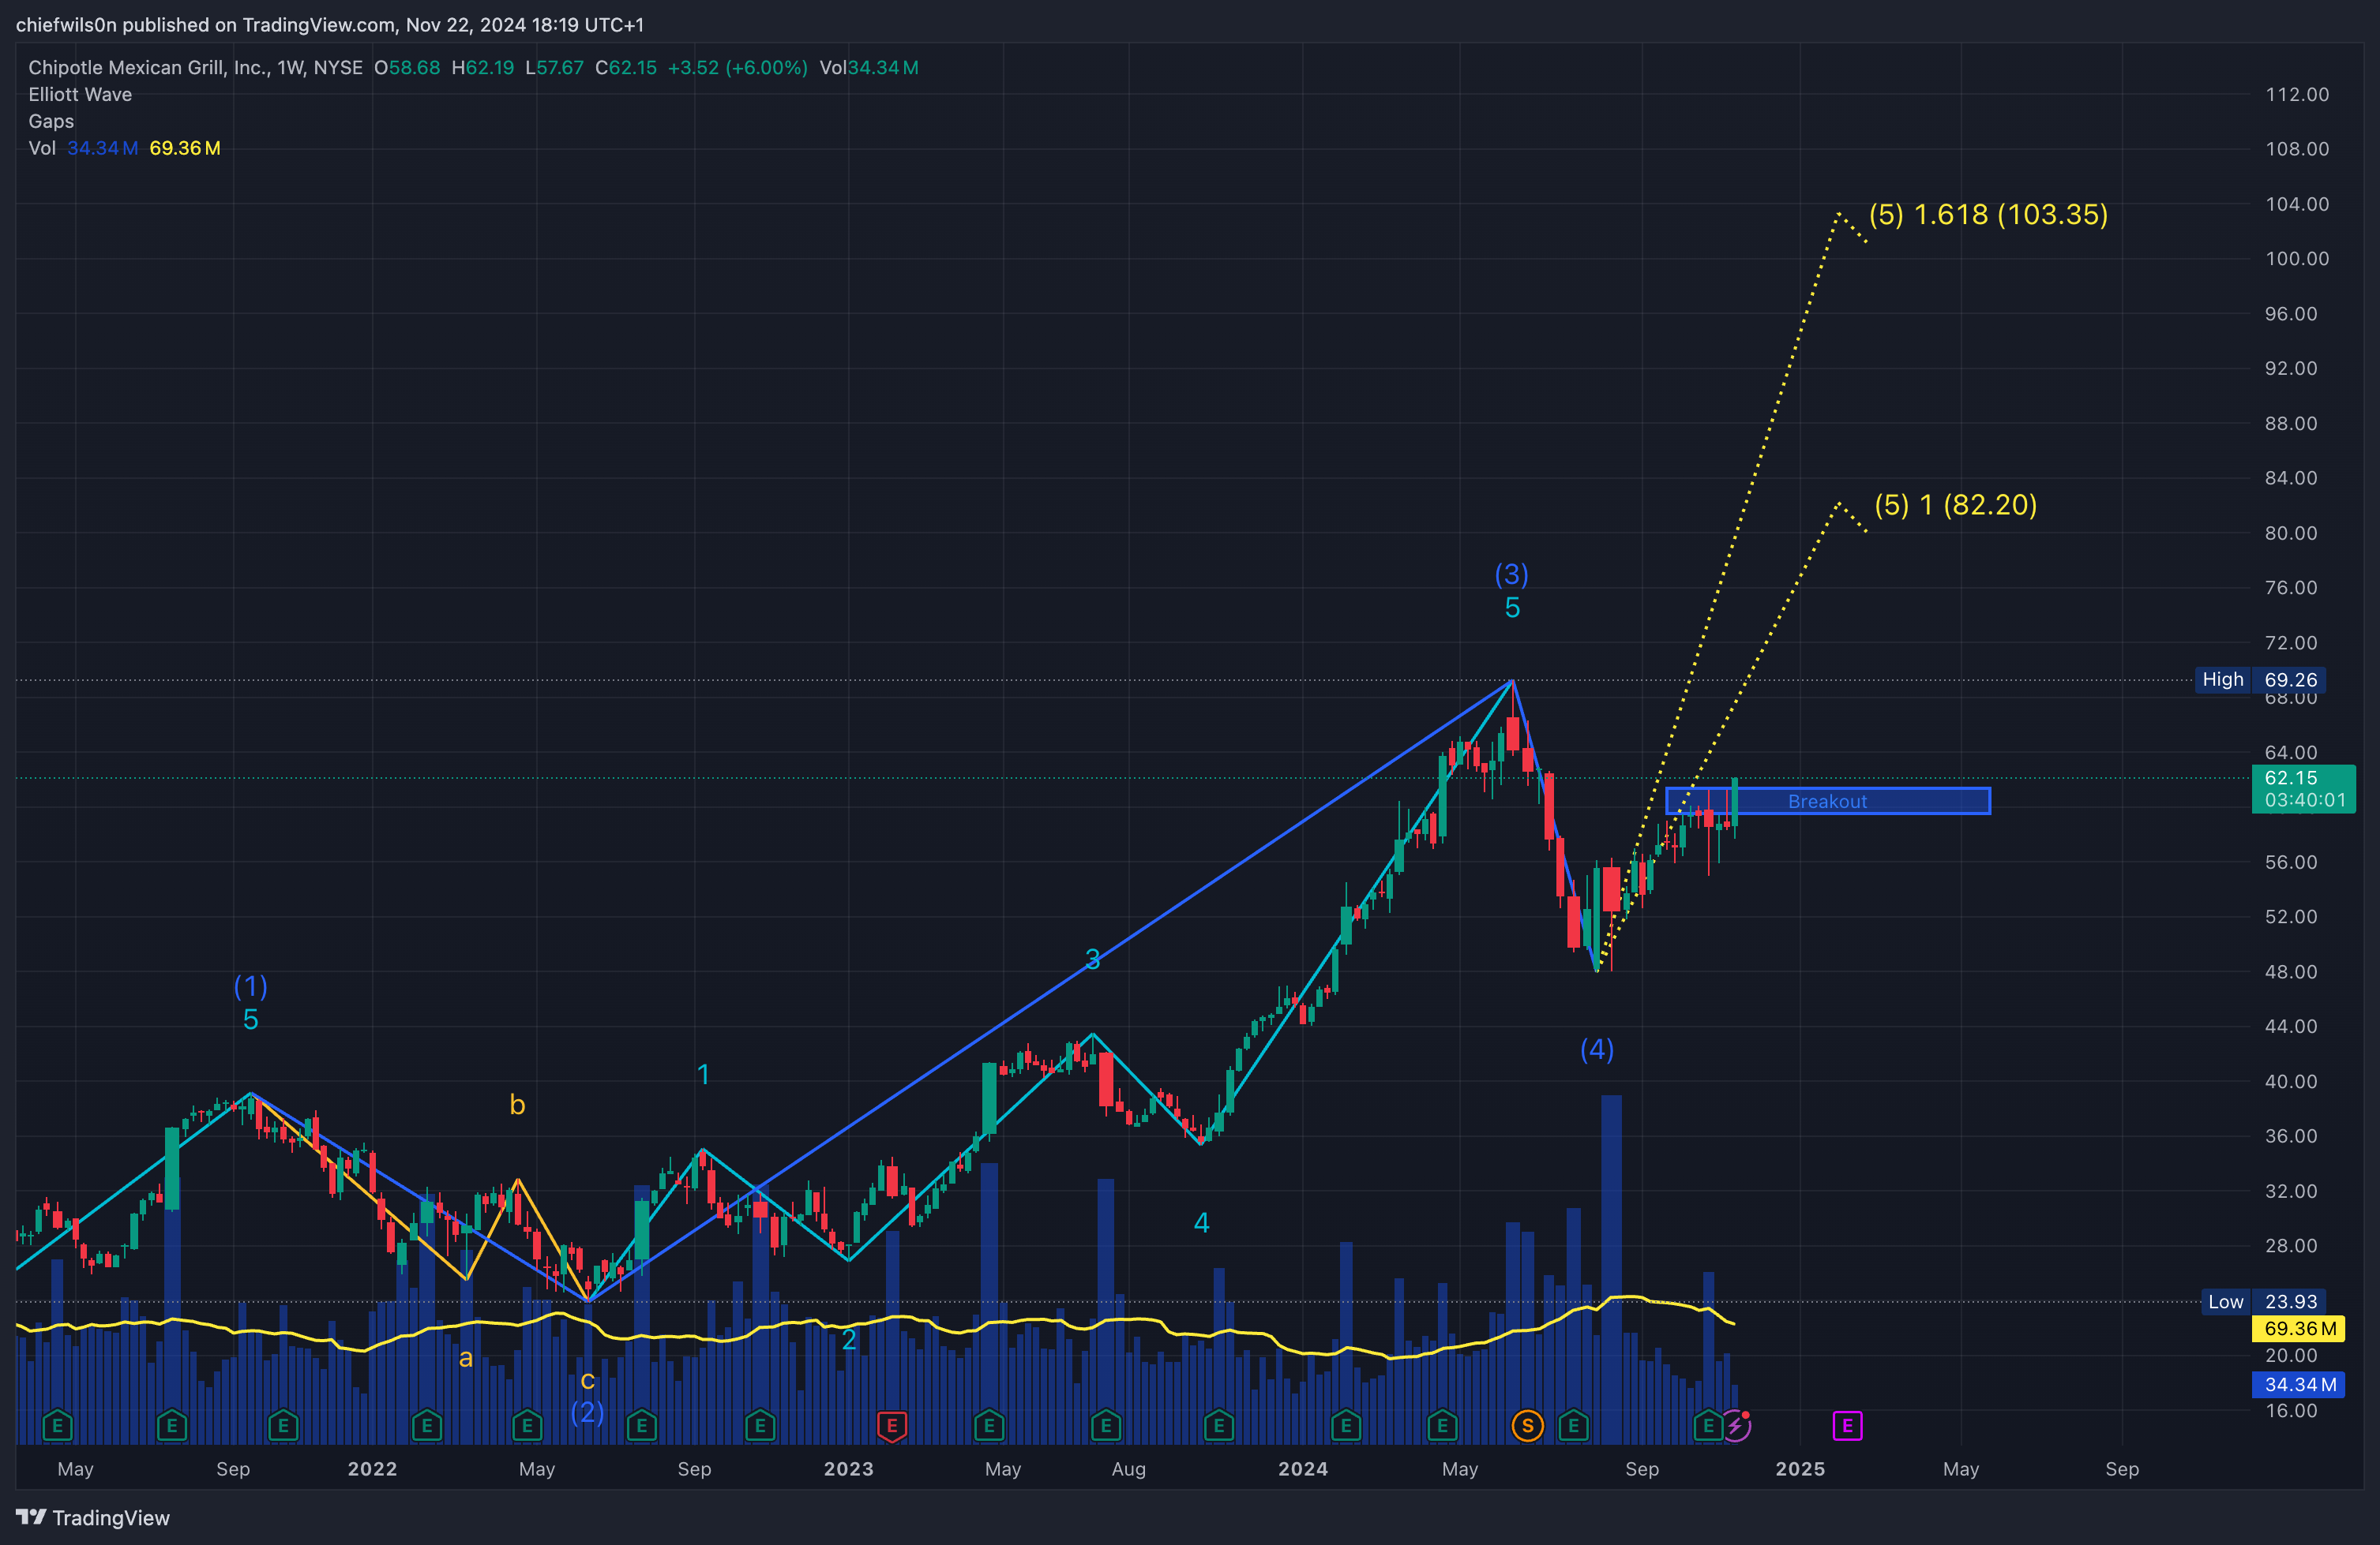Screen dimensions: 2380x1545
Task: Click the green 62.15 current price tag
Action: 2303,788
